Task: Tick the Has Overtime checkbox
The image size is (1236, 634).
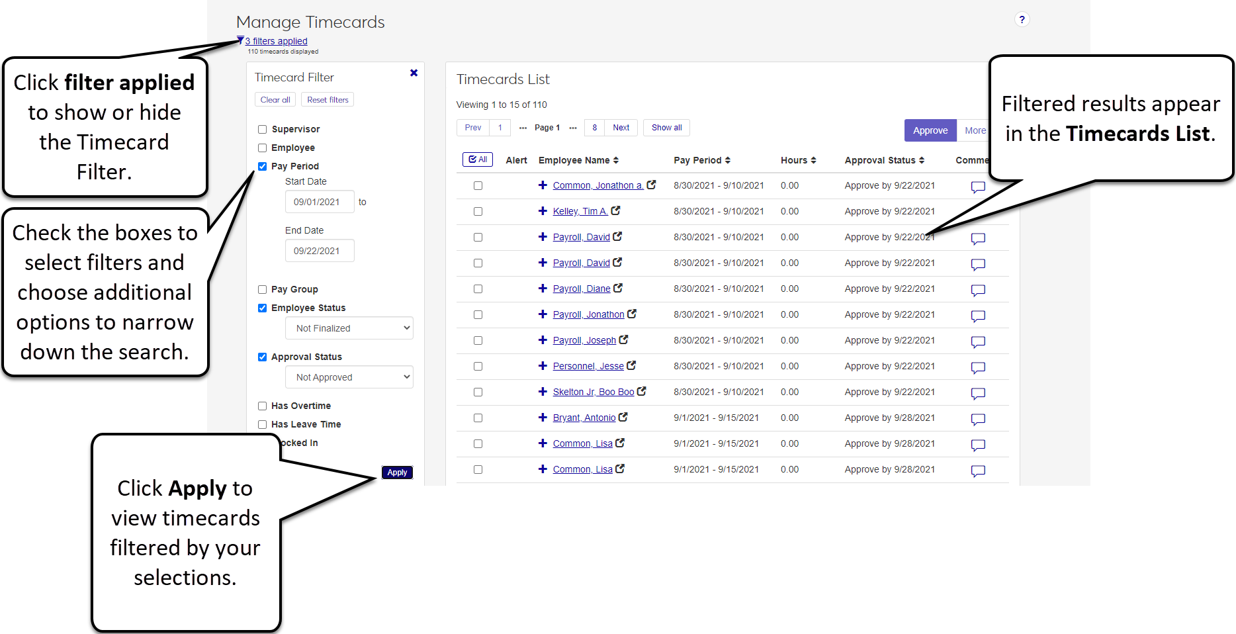Action: coord(262,406)
